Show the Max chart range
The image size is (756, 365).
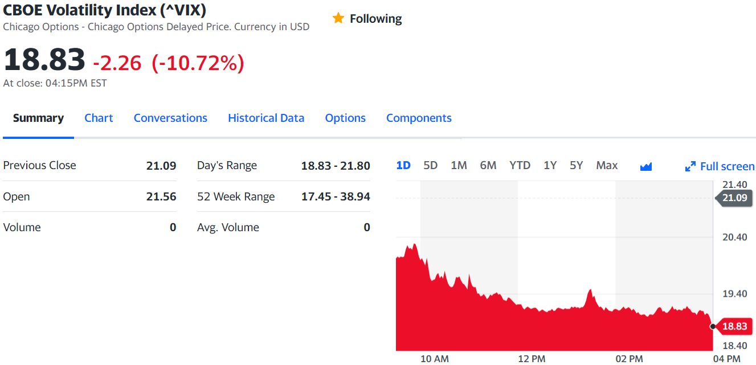(x=607, y=165)
